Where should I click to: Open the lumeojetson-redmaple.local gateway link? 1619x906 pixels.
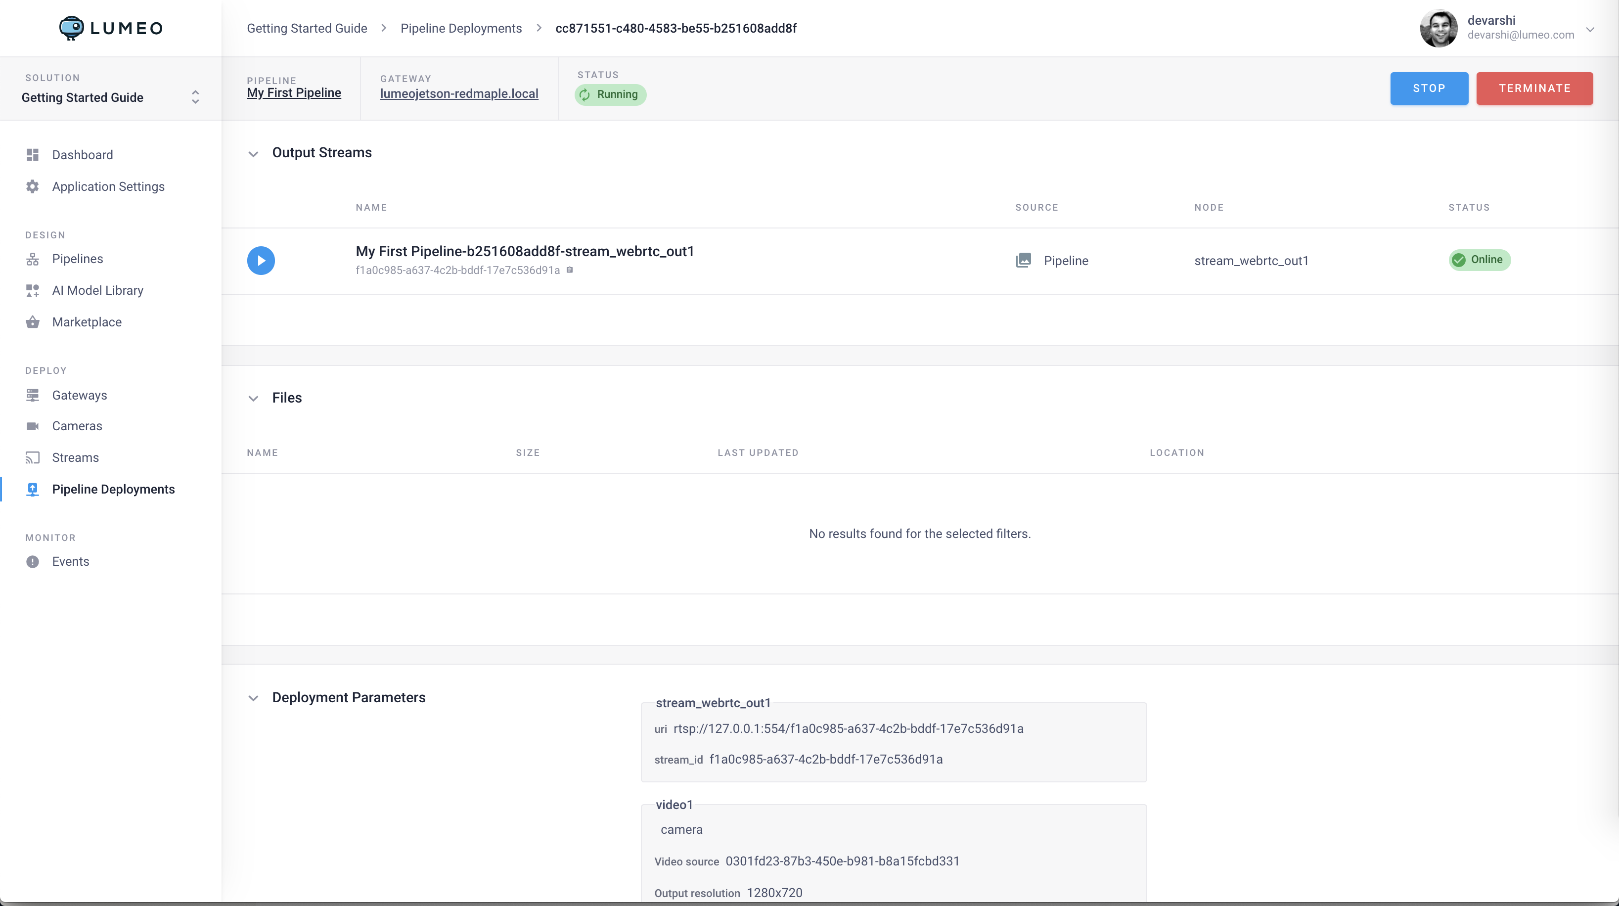pyautogui.click(x=459, y=93)
